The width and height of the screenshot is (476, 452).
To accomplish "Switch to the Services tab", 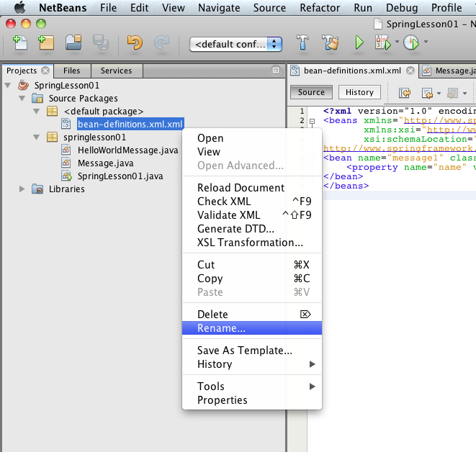I will click(x=116, y=71).
